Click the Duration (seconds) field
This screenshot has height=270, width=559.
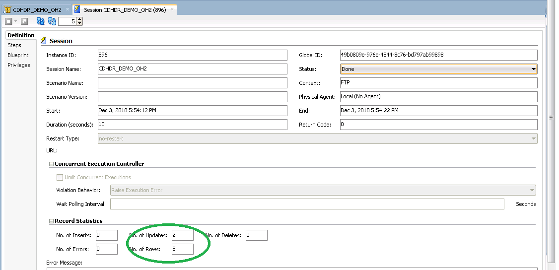coord(193,124)
